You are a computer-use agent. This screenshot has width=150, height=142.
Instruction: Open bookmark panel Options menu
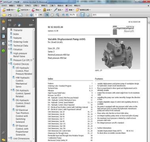(32, 25)
